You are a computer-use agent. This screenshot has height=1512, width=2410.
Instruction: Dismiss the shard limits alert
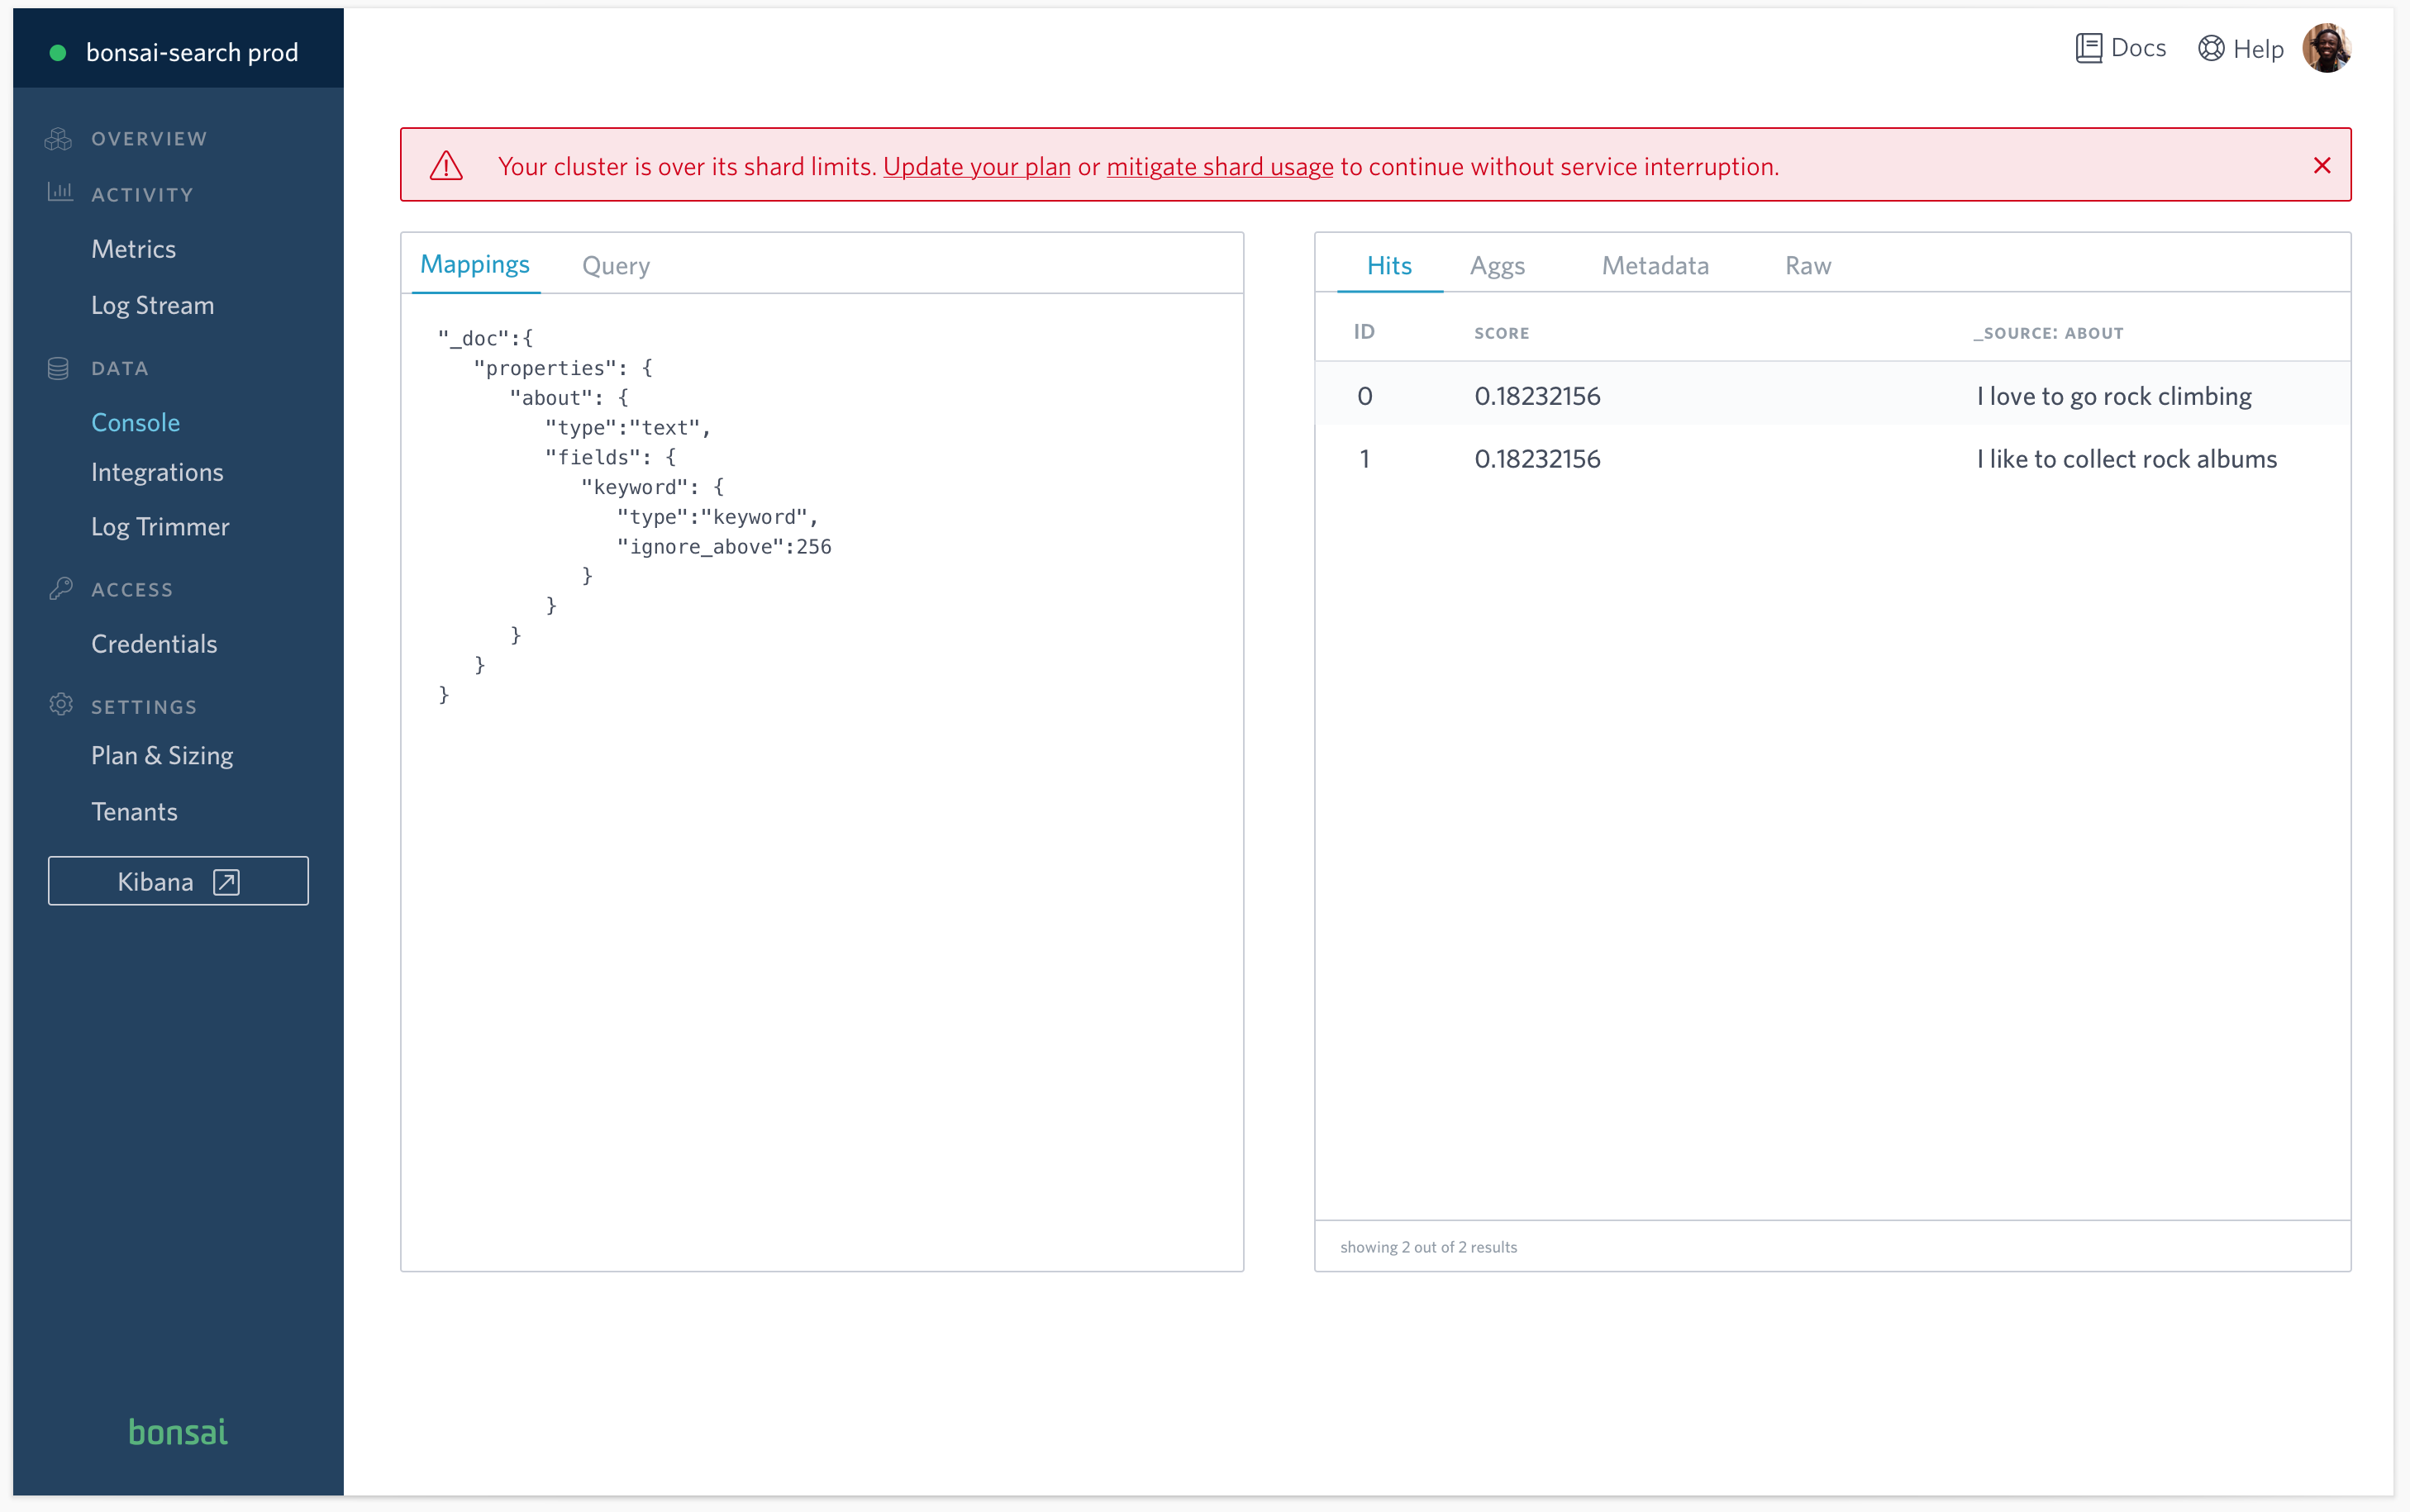[2322, 166]
